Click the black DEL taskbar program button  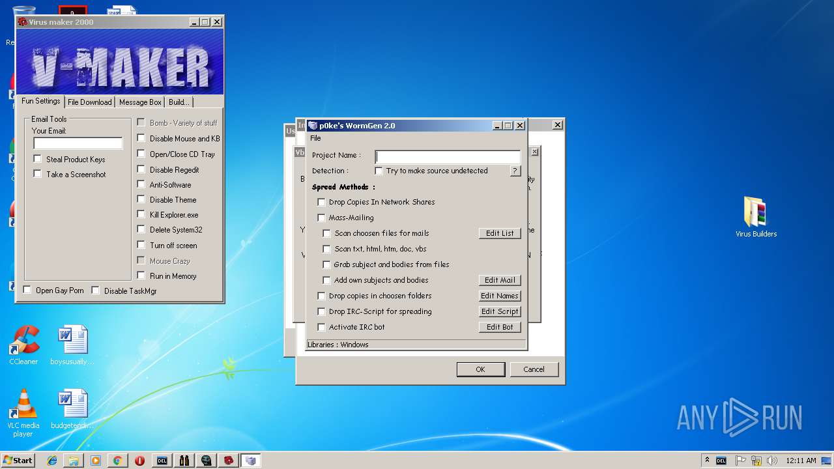162,461
